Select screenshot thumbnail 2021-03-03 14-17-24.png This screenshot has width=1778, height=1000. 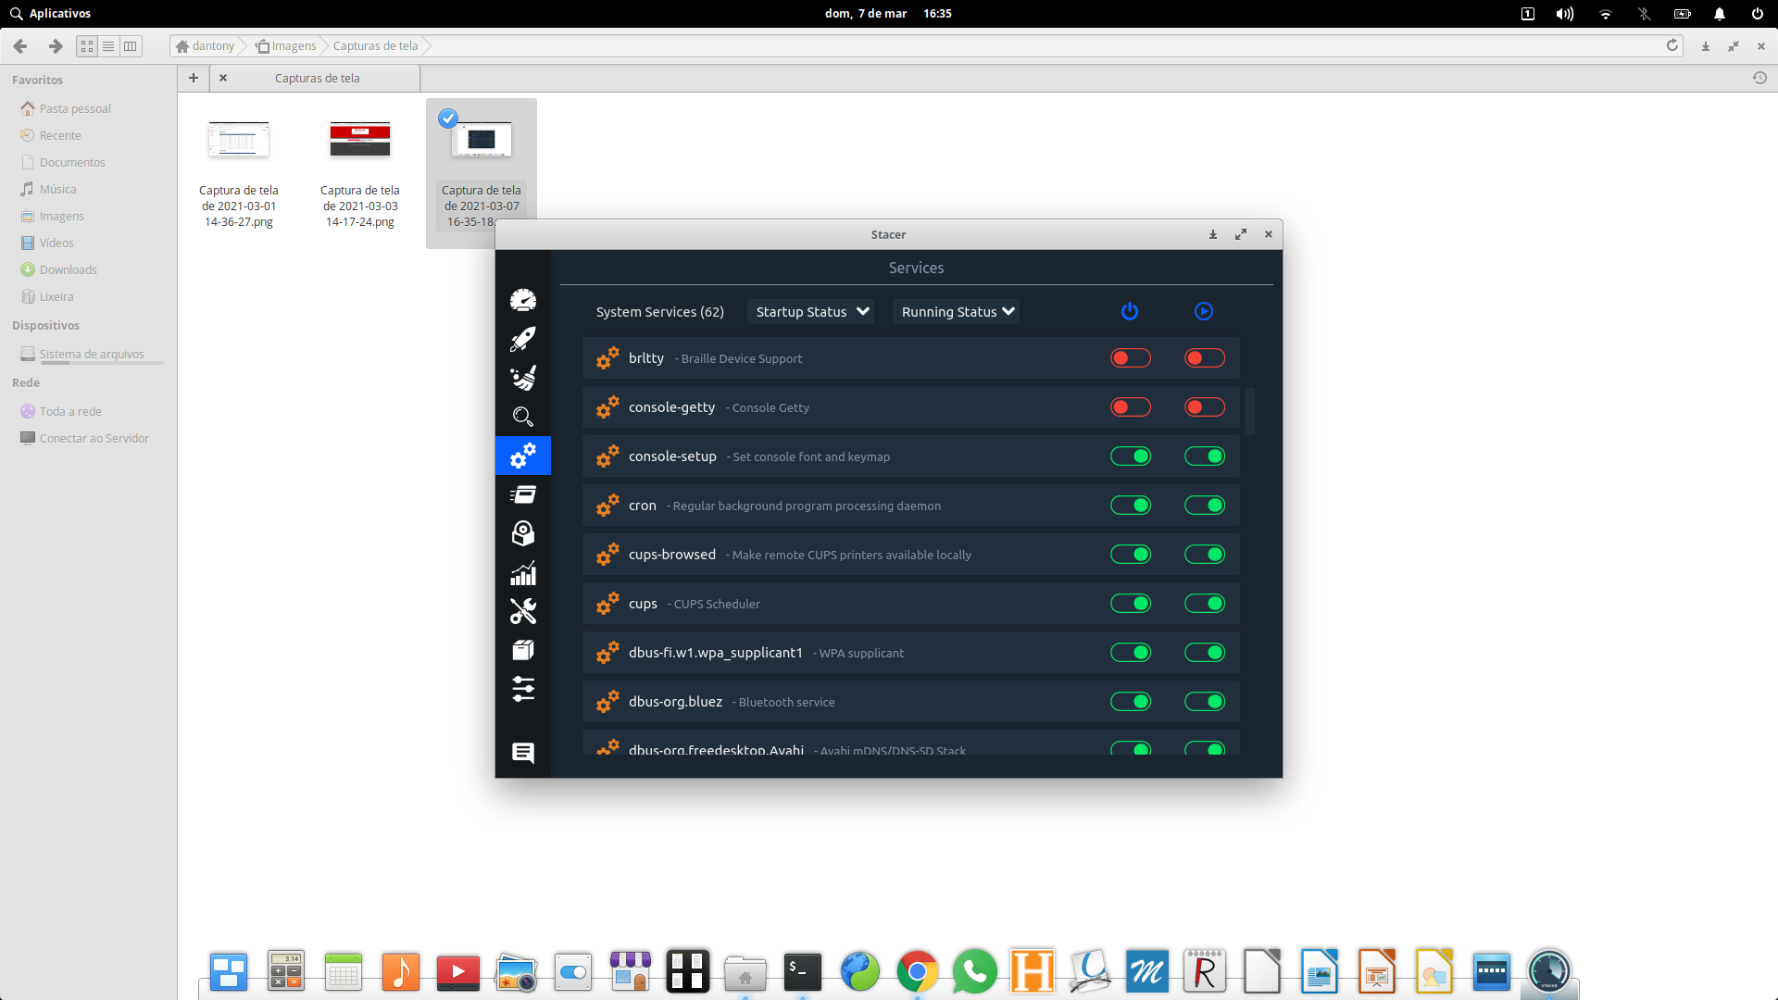[x=360, y=140]
